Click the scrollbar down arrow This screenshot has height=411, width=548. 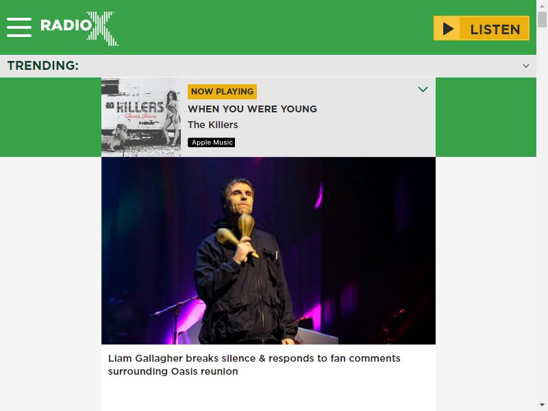(x=542, y=406)
